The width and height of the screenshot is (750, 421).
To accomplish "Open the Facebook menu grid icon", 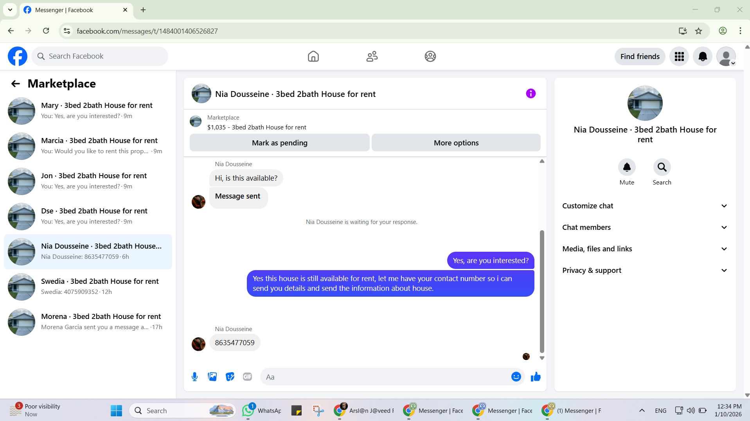I will (679, 57).
